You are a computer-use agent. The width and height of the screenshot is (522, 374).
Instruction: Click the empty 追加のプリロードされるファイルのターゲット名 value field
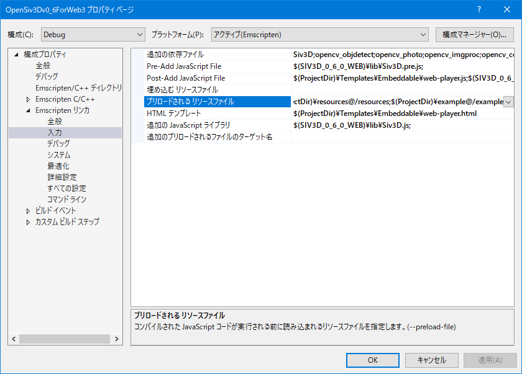pyautogui.click(x=403, y=137)
